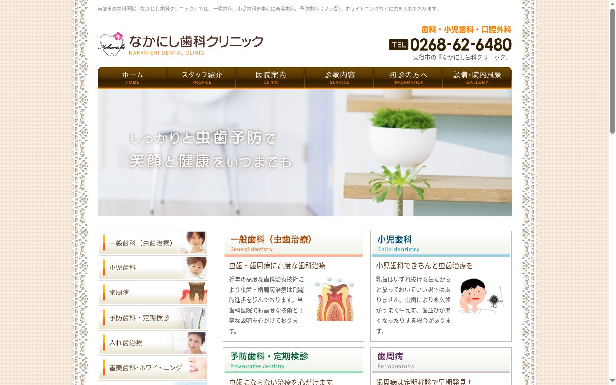This screenshot has height=385, width=616.
Task: Click the decayed tooth cross-section illustration
Action: click(x=334, y=299)
